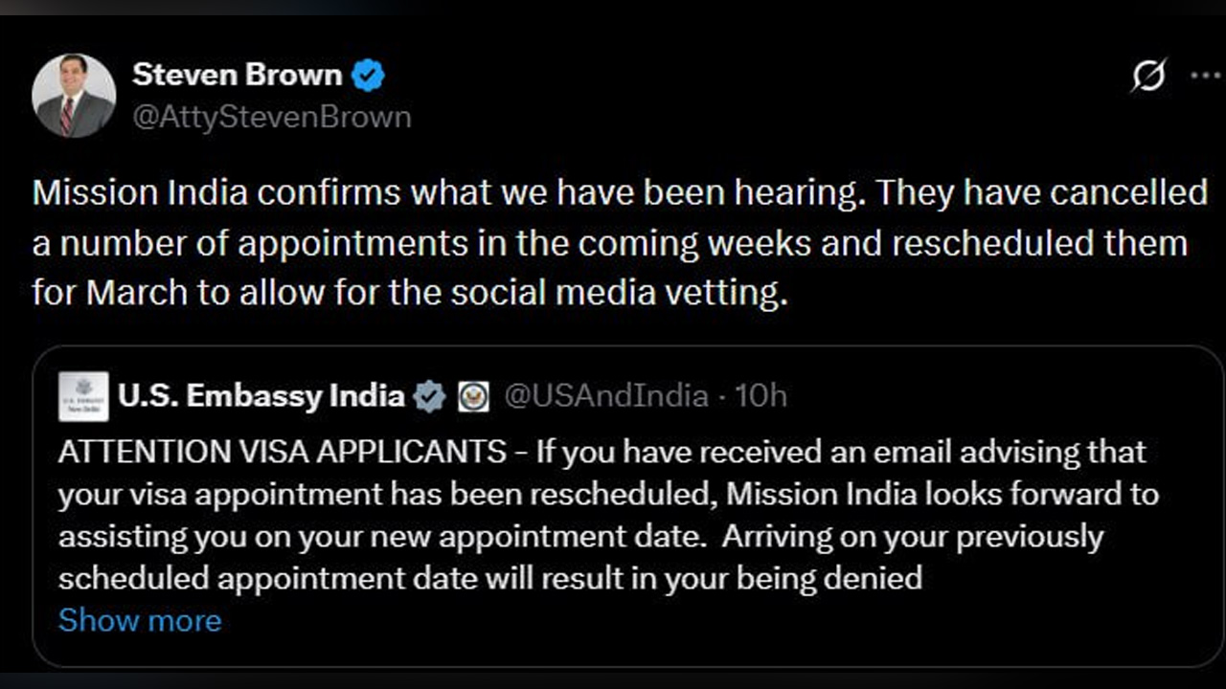
Task: Open the Steven Brown display name
Action: click(x=237, y=75)
